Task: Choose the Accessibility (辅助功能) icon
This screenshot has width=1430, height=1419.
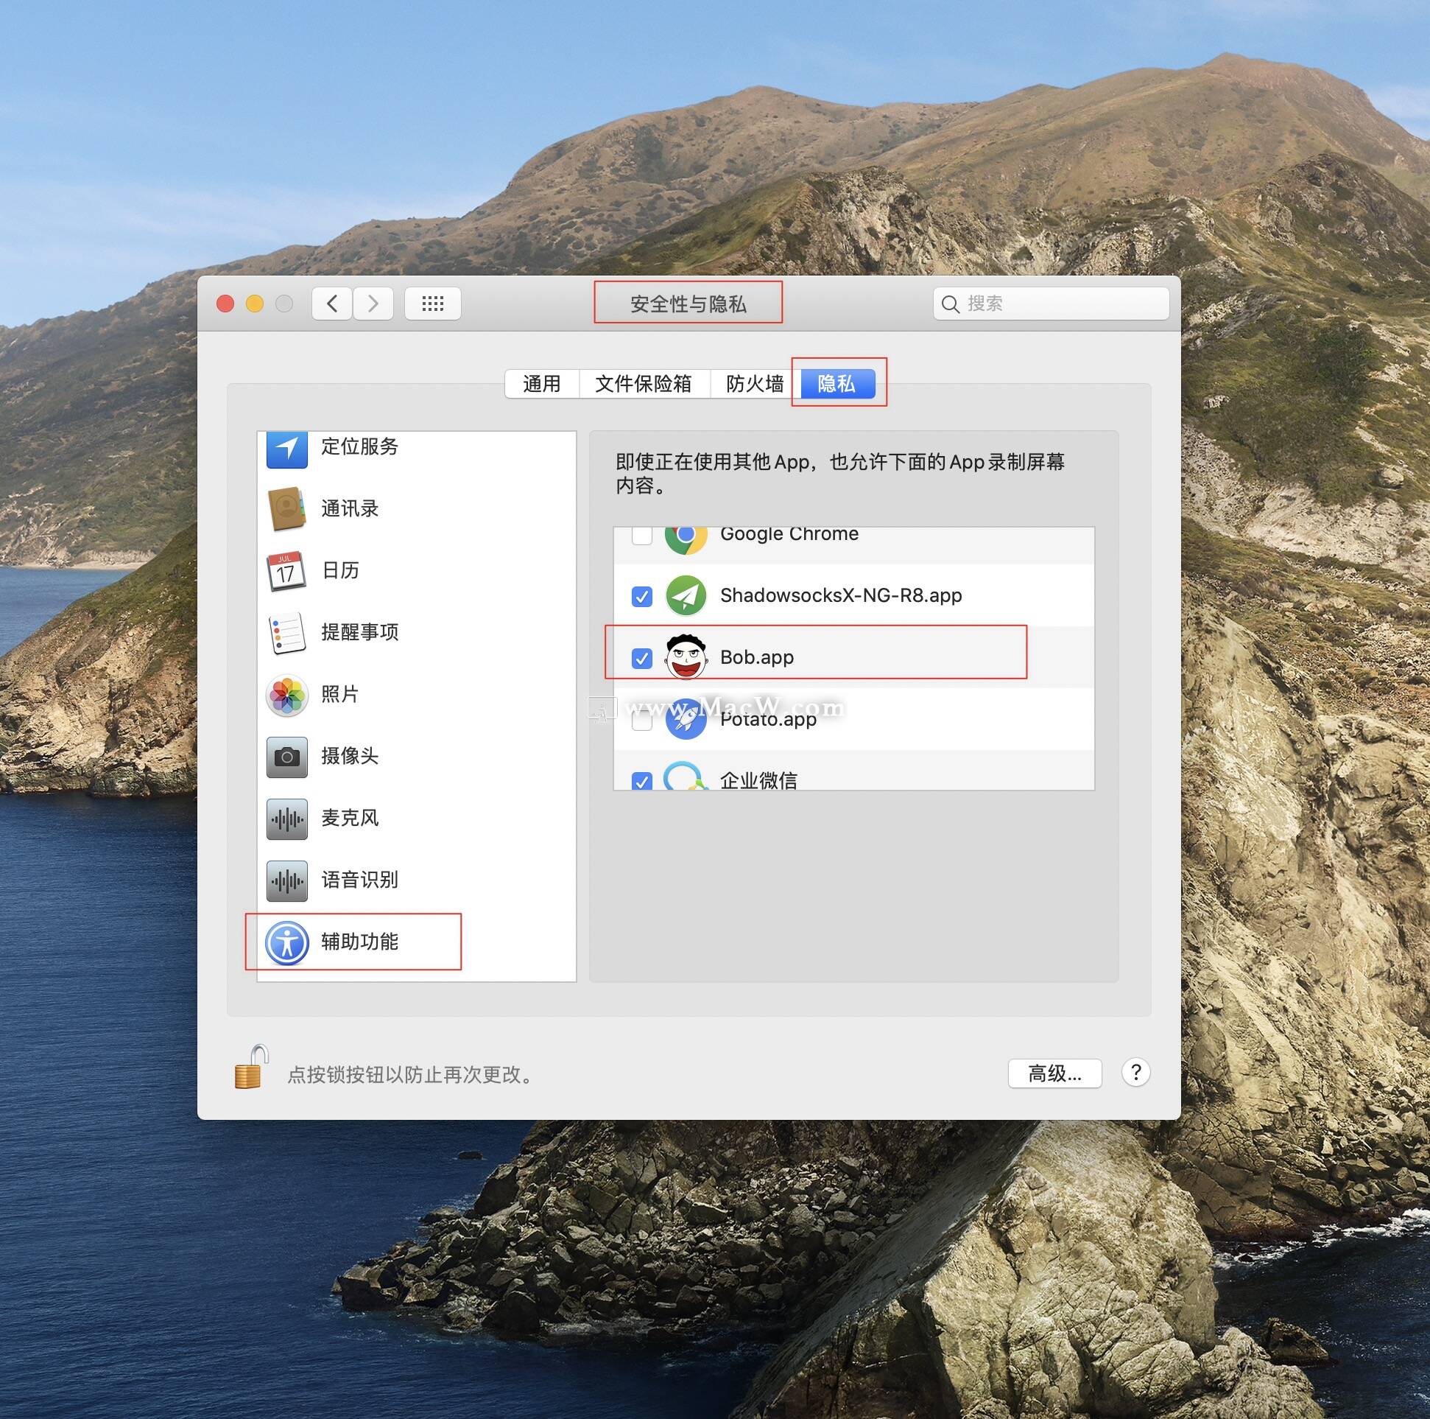Action: click(286, 942)
